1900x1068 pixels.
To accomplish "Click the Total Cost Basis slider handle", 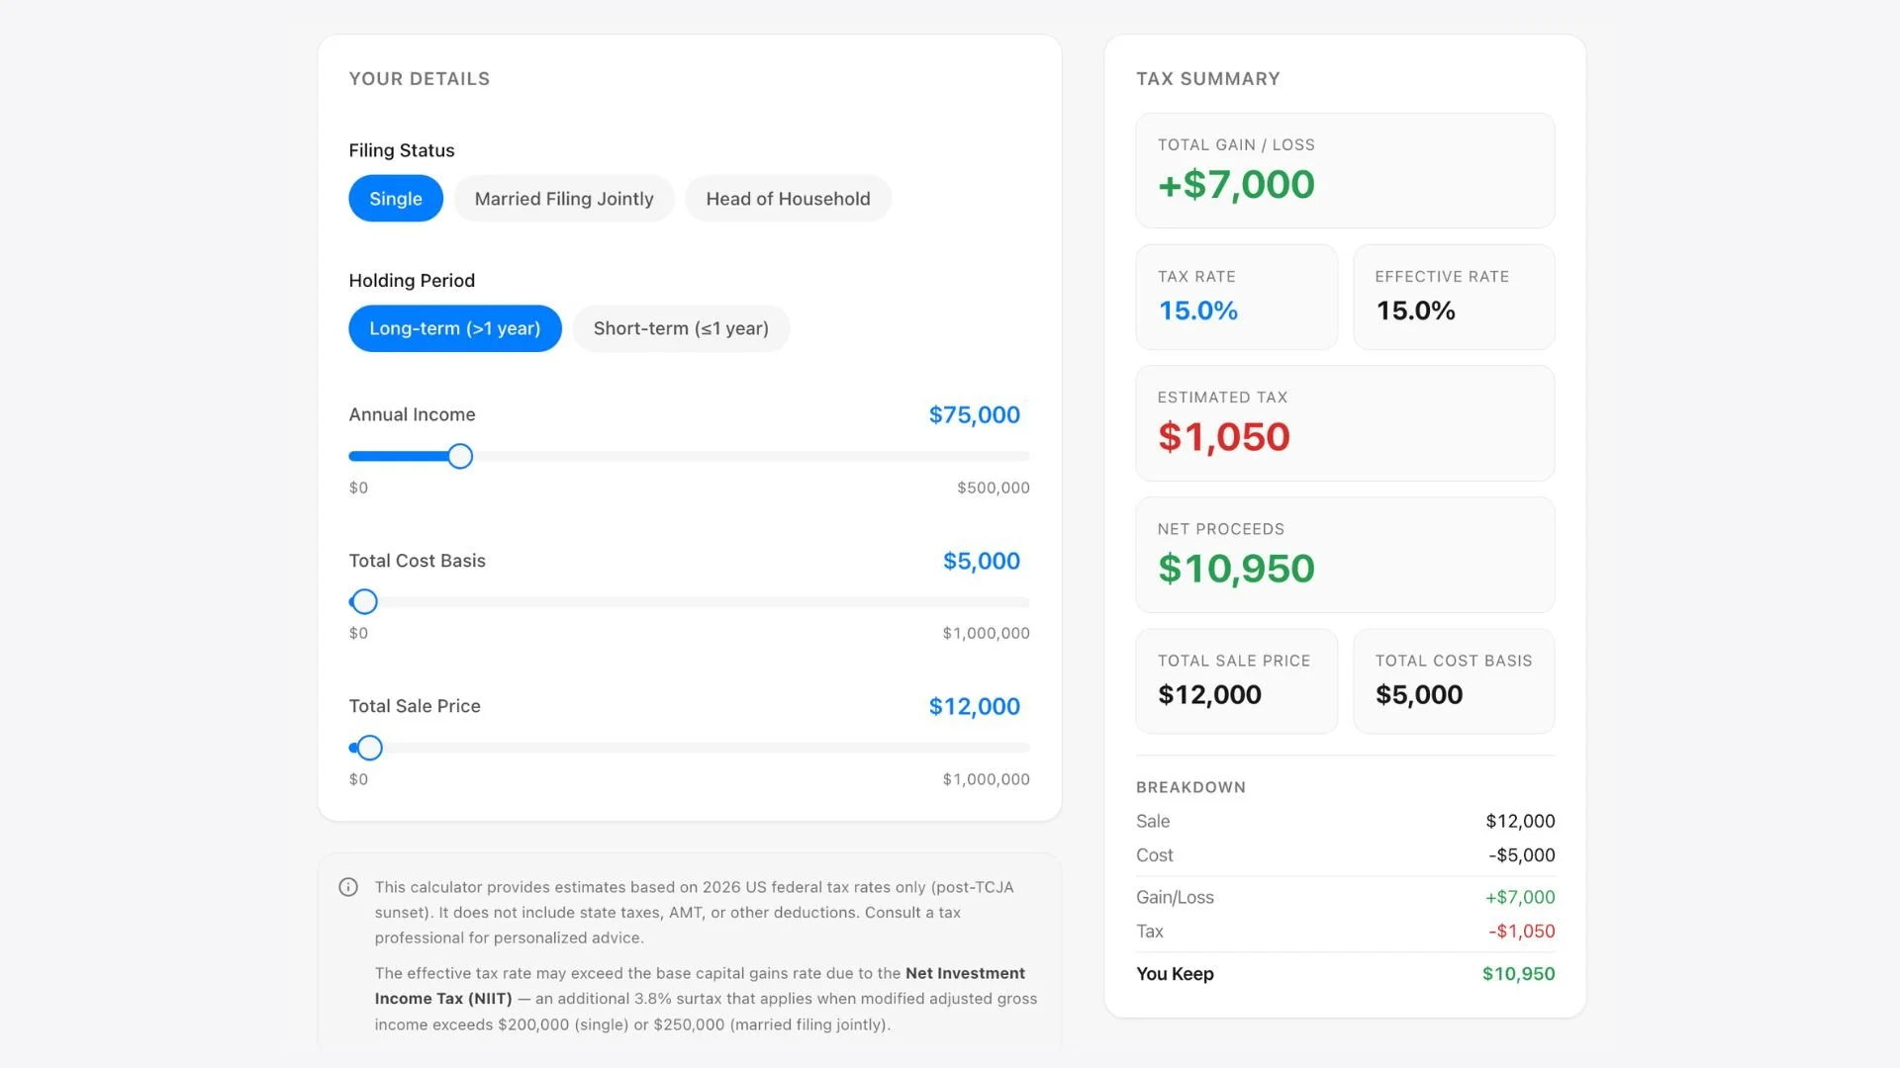I will 364,601.
